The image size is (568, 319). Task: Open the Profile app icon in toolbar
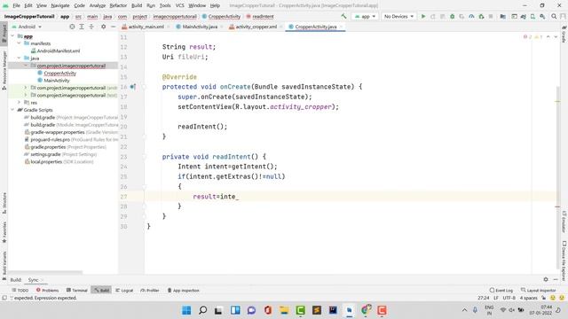tap(471, 16)
